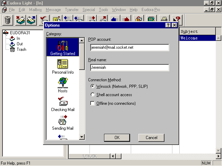This screenshot has width=222, height=166.
Task: Select Shell account access radio button
Action: point(93,94)
